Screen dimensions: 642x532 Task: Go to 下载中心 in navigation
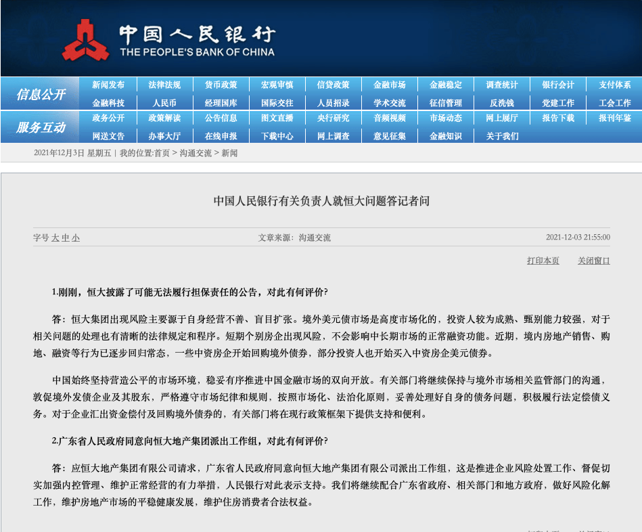click(x=277, y=136)
